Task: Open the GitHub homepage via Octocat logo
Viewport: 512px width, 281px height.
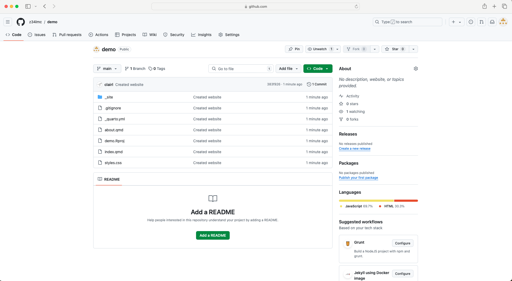Action: coord(21,22)
